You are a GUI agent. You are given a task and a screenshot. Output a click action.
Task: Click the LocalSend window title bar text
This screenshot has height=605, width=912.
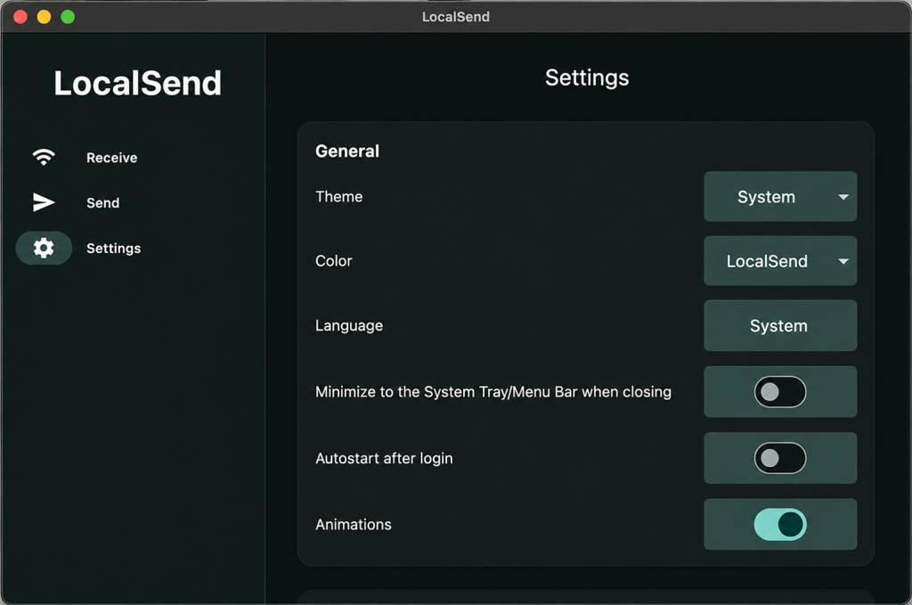pyautogui.click(x=456, y=17)
